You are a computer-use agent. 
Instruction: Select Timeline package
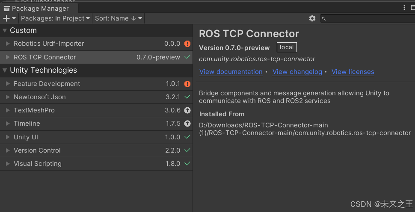[x=96, y=124]
